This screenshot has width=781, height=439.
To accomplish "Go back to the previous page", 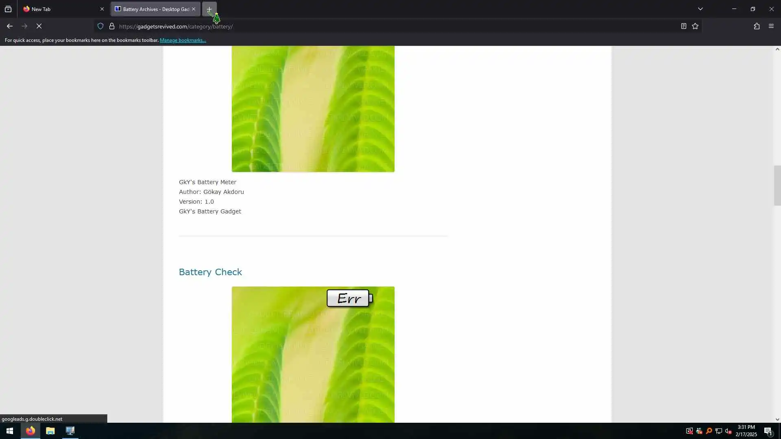I will tap(10, 26).
